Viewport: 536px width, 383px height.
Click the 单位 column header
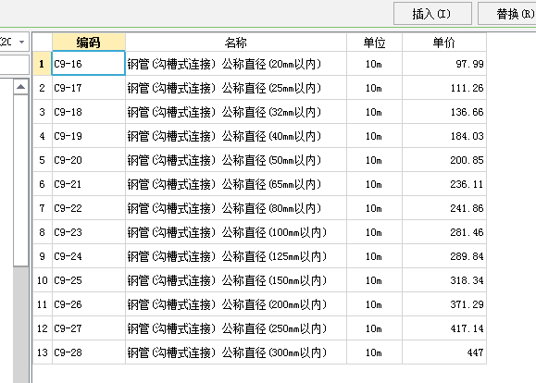374,43
